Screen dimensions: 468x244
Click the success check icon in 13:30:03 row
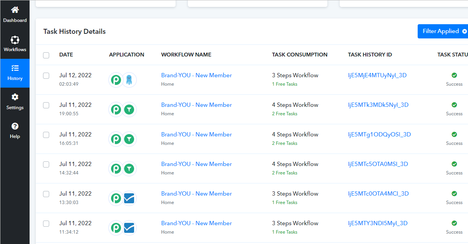454,194
